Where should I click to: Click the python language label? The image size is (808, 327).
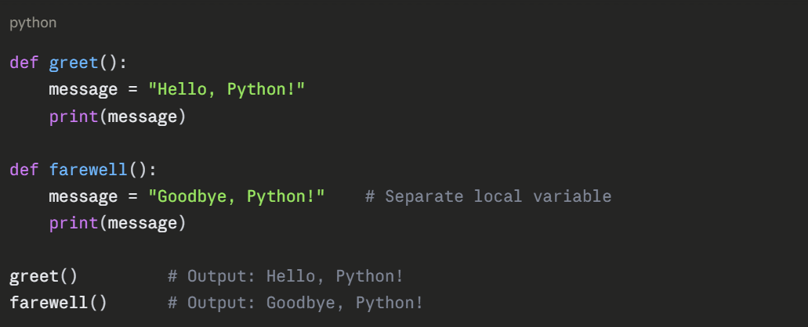(x=33, y=23)
